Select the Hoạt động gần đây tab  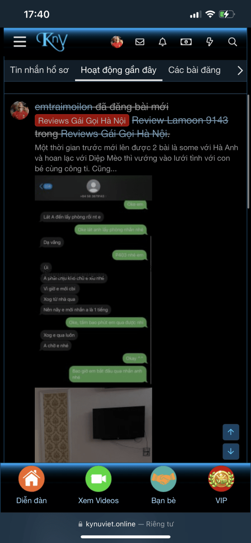click(x=118, y=70)
